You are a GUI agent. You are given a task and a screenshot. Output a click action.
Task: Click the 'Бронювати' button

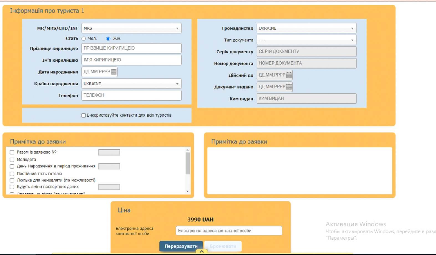point(223,246)
